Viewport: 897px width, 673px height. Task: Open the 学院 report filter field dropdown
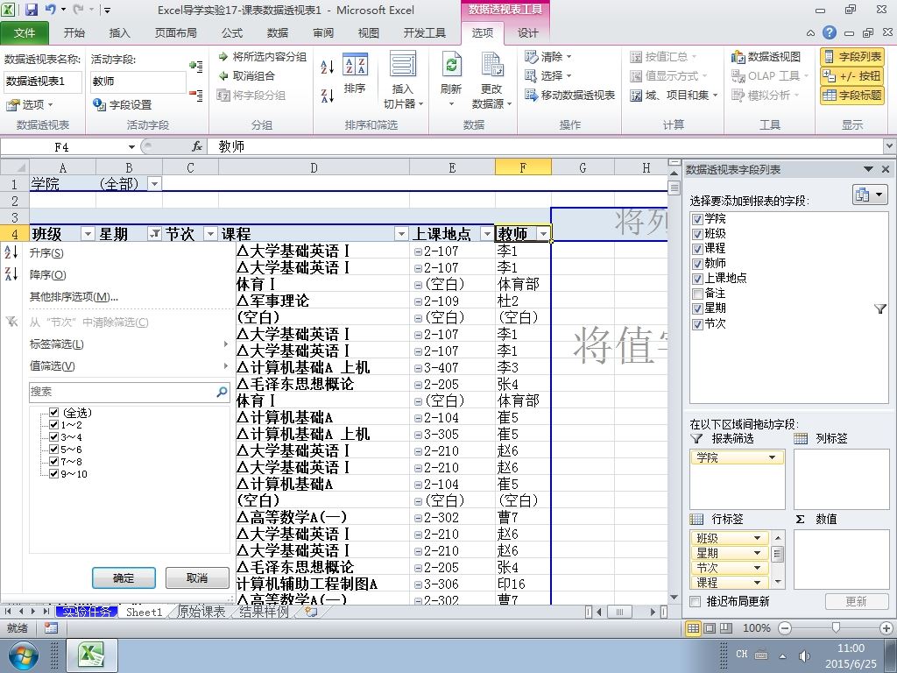click(772, 457)
